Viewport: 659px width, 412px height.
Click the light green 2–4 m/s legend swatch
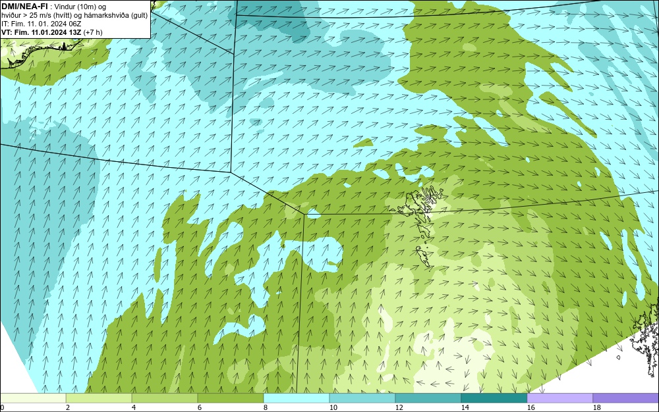[99, 398]
